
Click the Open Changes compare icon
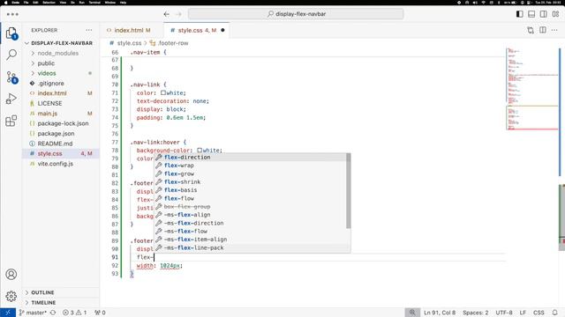click(x=531, y=30)
